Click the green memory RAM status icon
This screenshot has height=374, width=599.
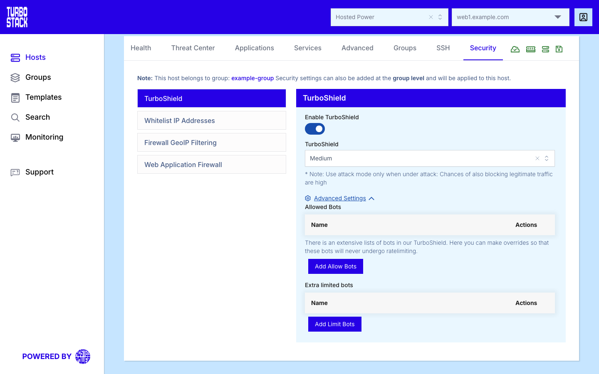pyautogui.click(x=531, y=49)
